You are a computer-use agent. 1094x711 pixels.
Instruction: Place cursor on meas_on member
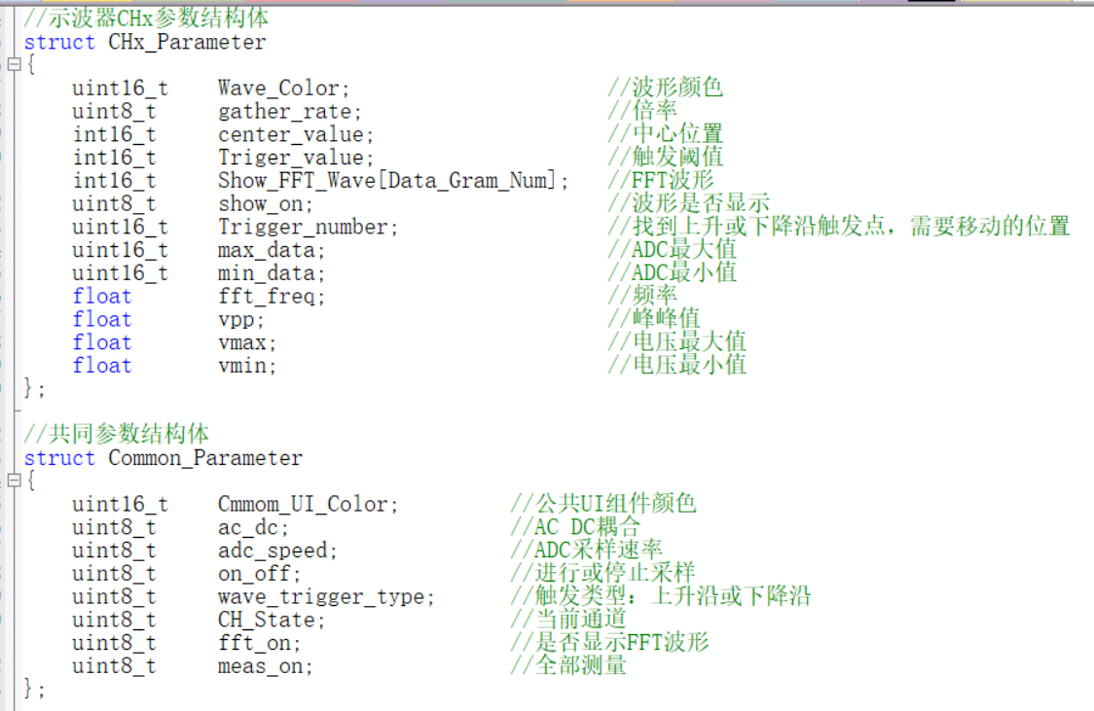tap(260, 666)
